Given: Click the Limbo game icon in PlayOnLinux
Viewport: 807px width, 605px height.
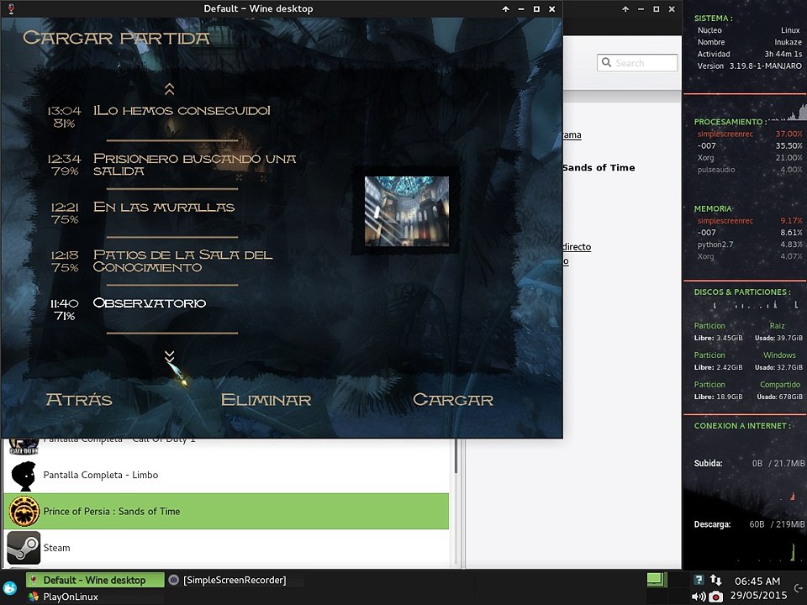Looking at the screenshot, I should point(24,476).
